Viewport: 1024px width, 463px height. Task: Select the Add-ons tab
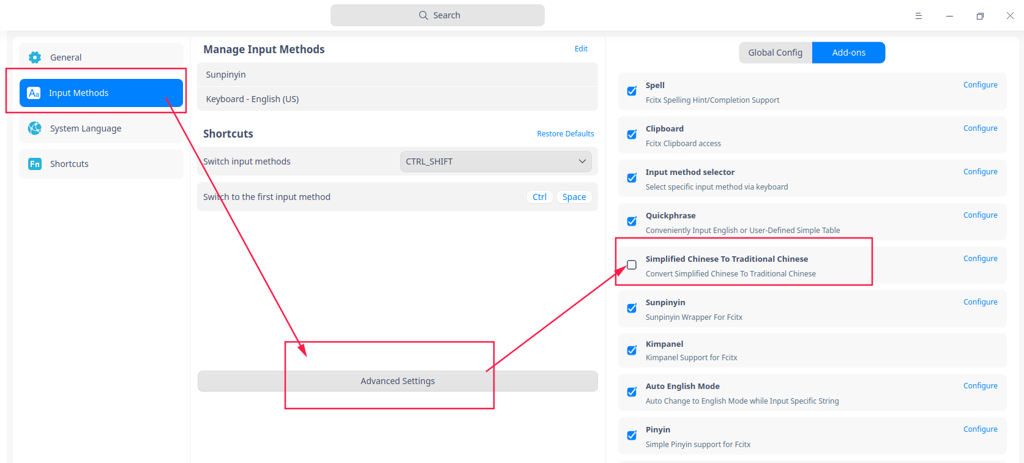tap(848, 53)
